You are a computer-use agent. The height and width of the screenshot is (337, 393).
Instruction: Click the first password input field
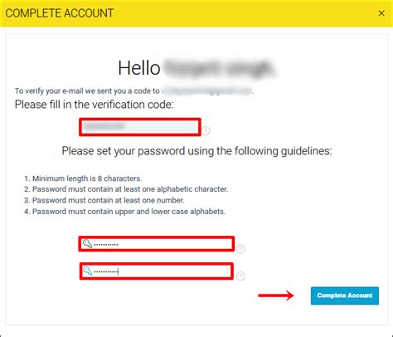click(x=157, y=244)
